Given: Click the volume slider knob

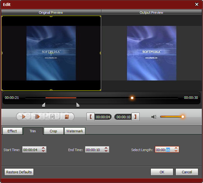Looking at the screenshot, I should click(x=183, y=117).
